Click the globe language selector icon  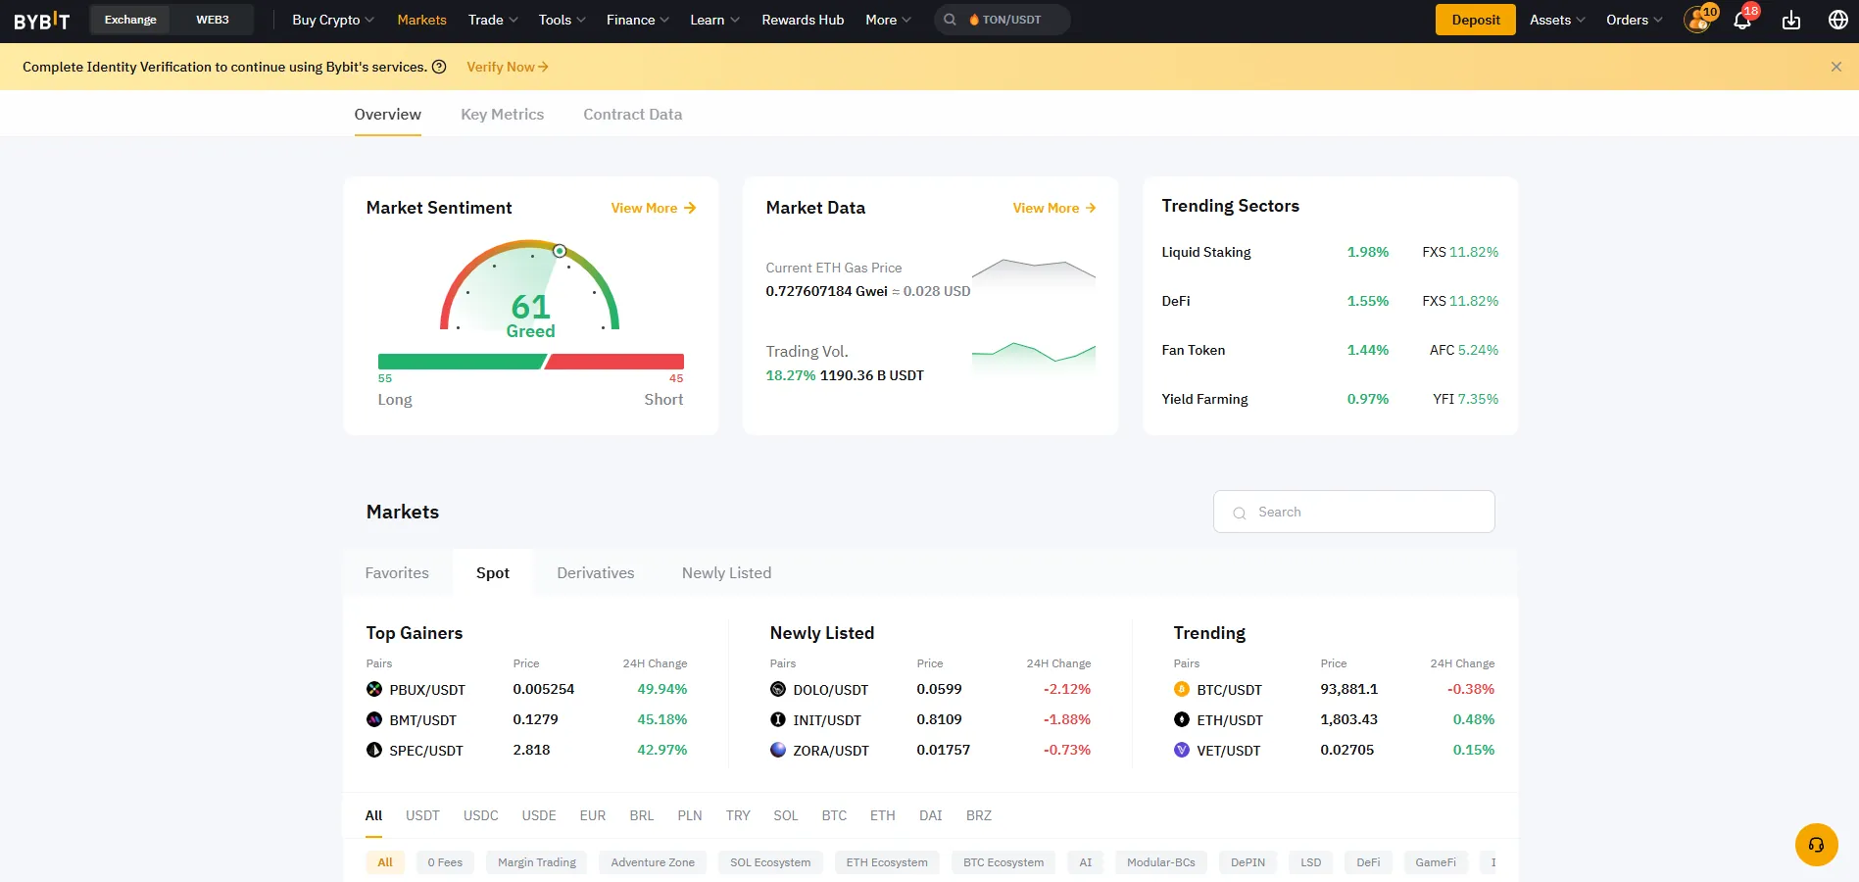tap(1836, 19)
